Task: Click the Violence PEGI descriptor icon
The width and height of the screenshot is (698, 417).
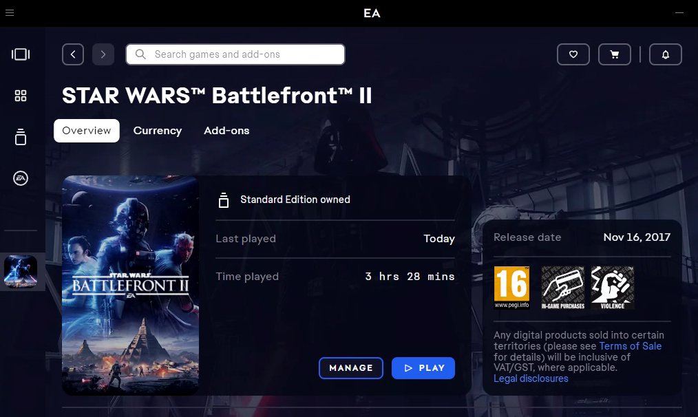Action: click(613, 288)
